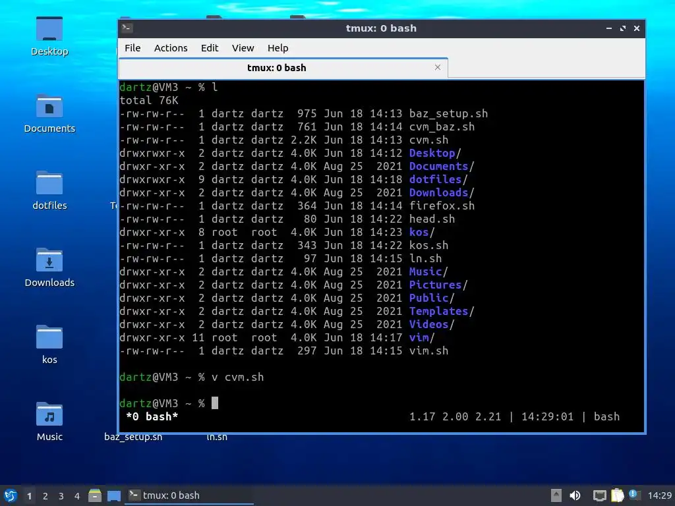The height and width of the screenshot is (506, 675).
Task: Click the show desktop icon in taskbar
Action: [x=114, y=495]
